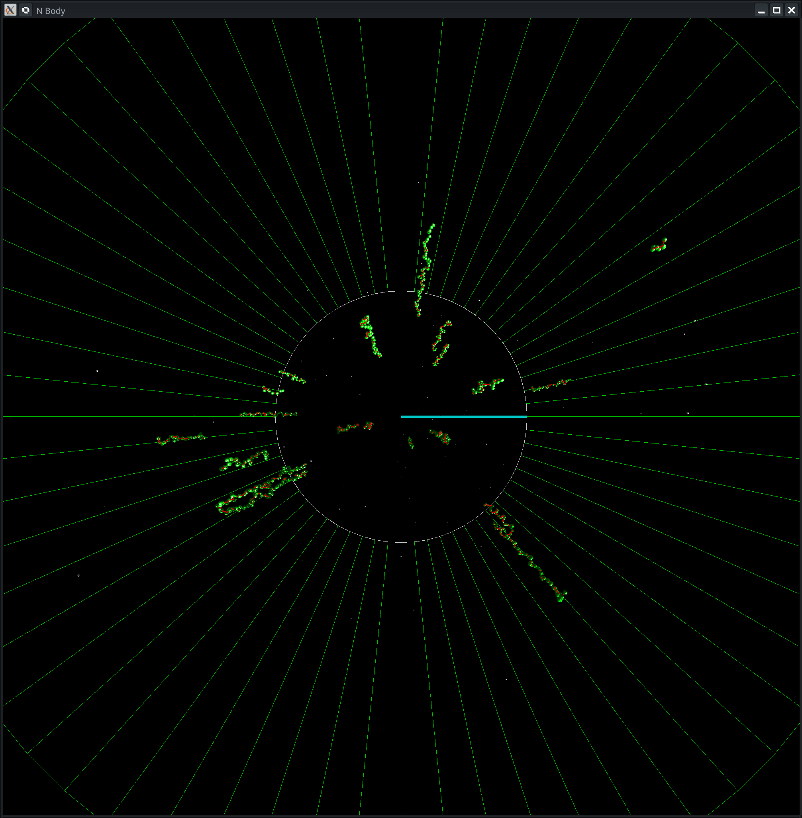802x818 pixels.
Task: Click the pin-on-all-desktops titlebar icon
Action: pos(25,10)
